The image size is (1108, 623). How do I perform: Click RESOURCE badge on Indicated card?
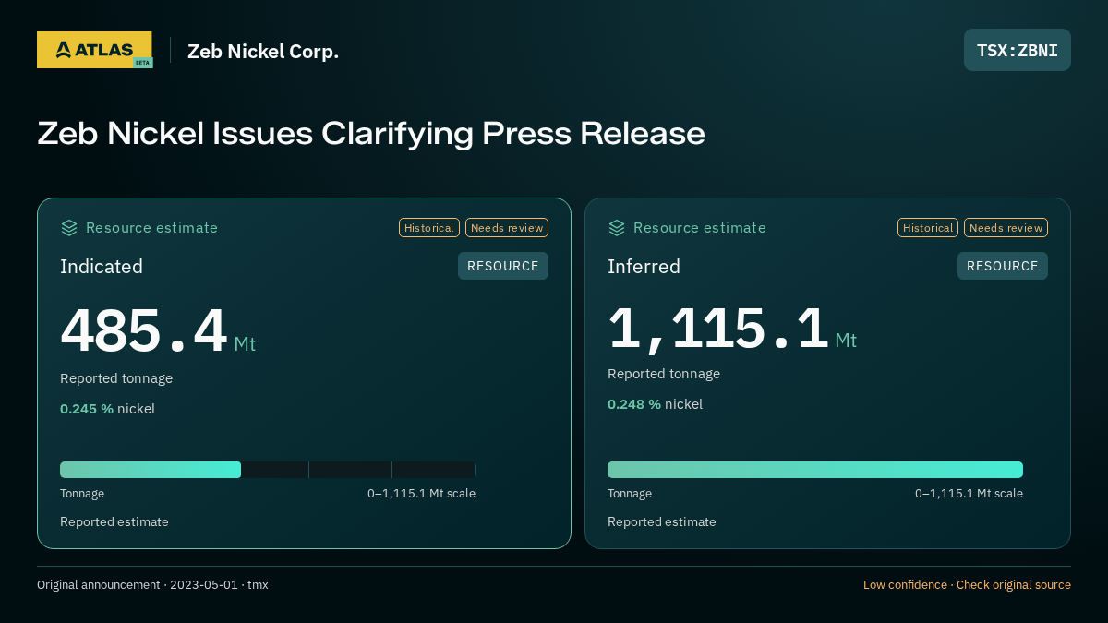click(503, 266)
